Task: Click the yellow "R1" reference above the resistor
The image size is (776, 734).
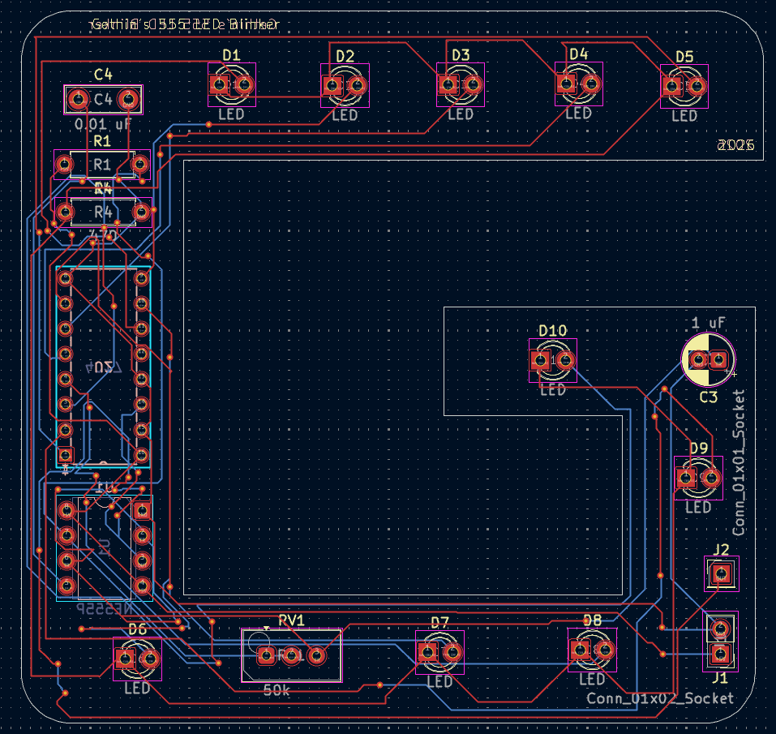Action: click(102, 141)
